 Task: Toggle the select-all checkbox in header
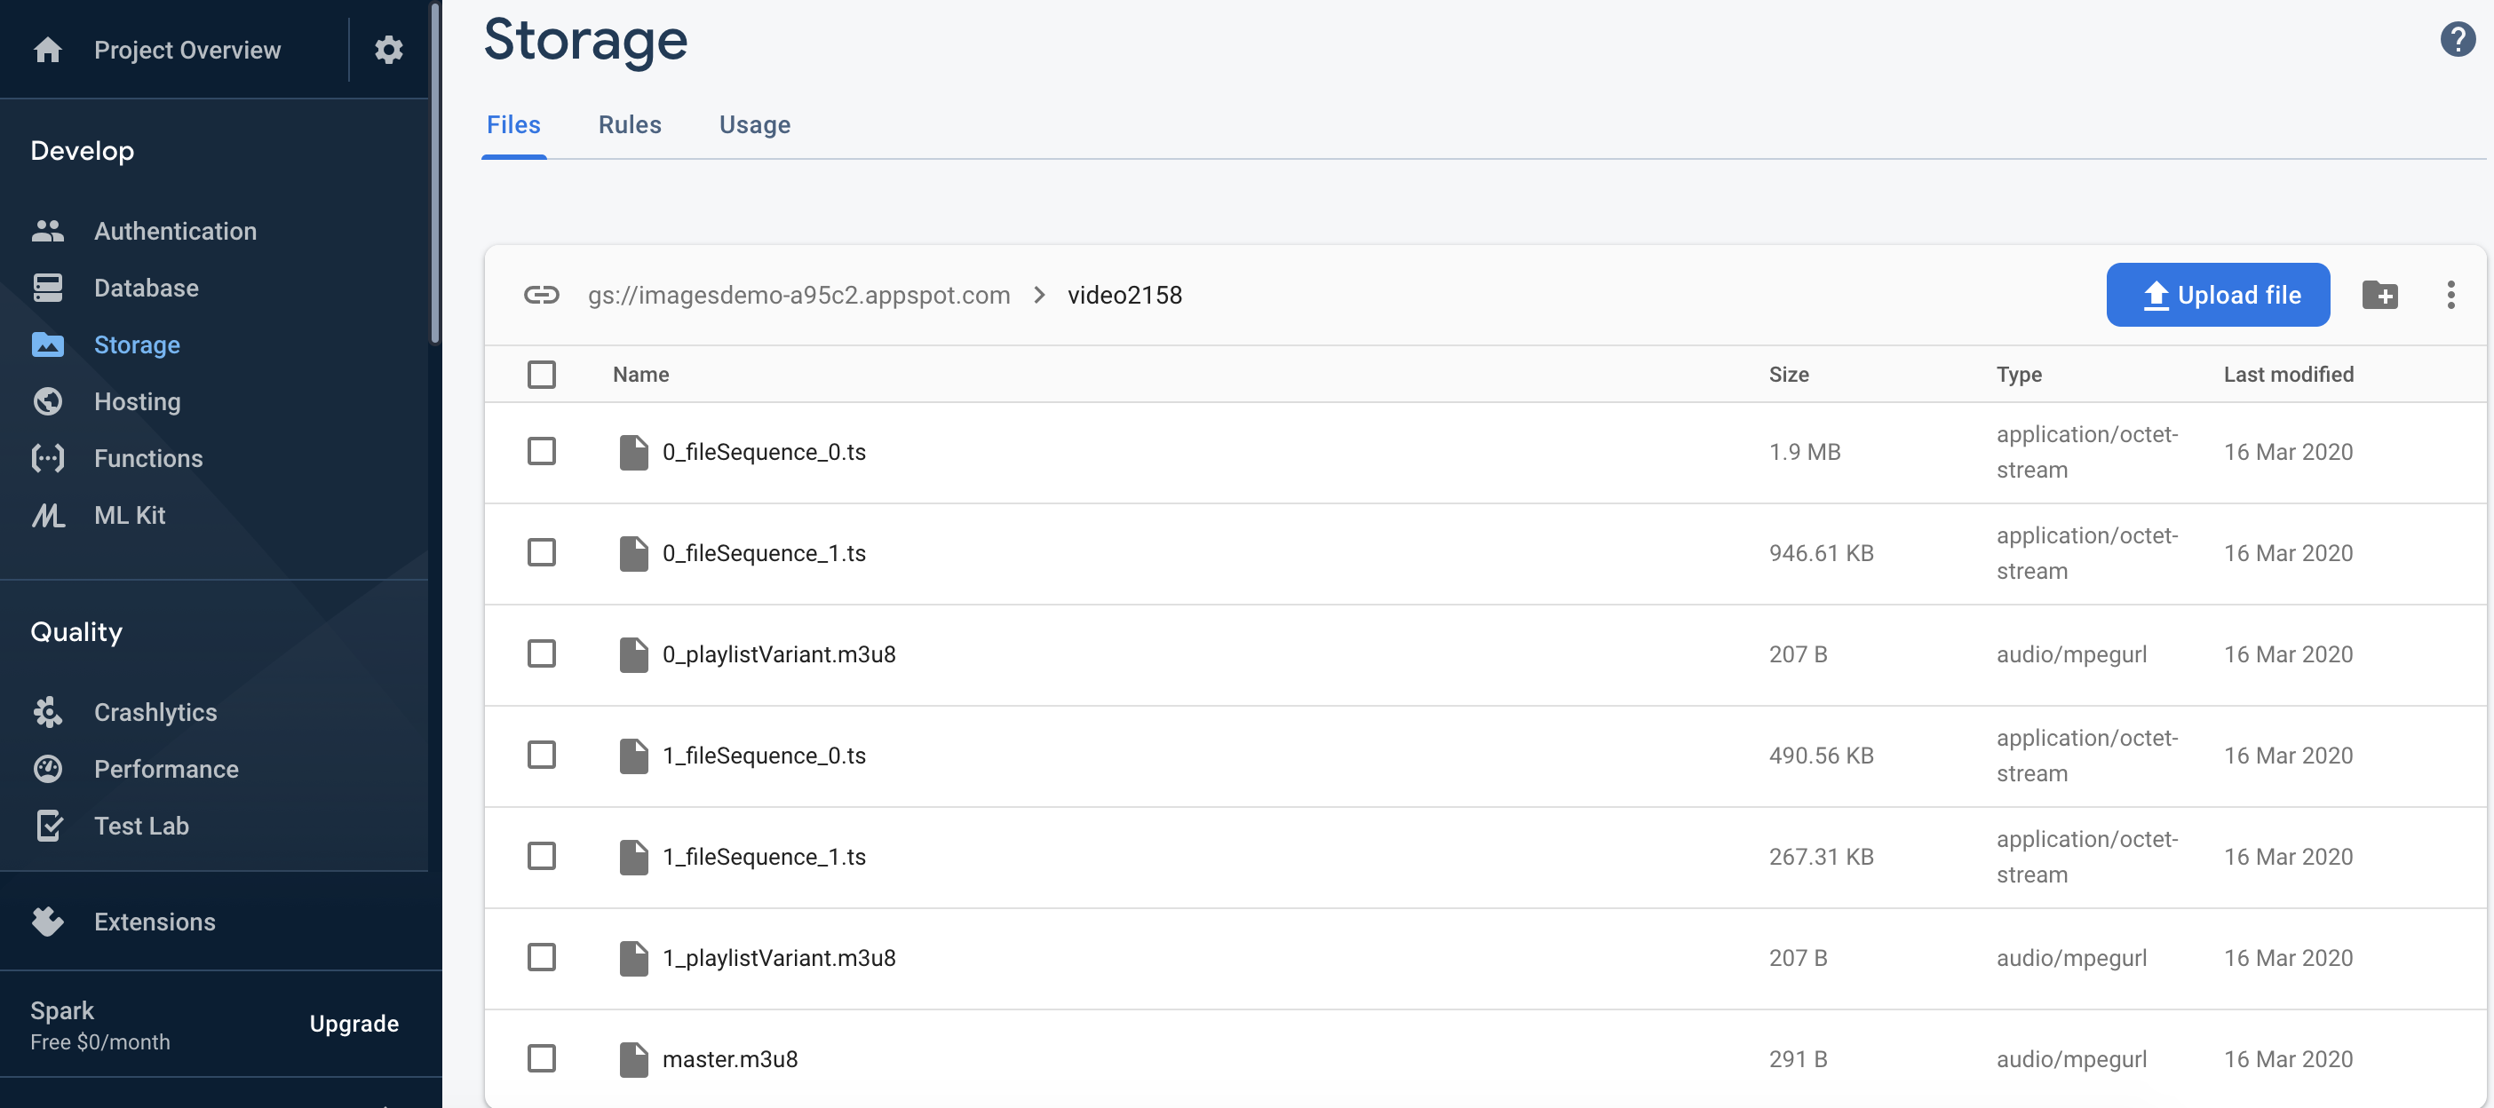click(541, 375)
